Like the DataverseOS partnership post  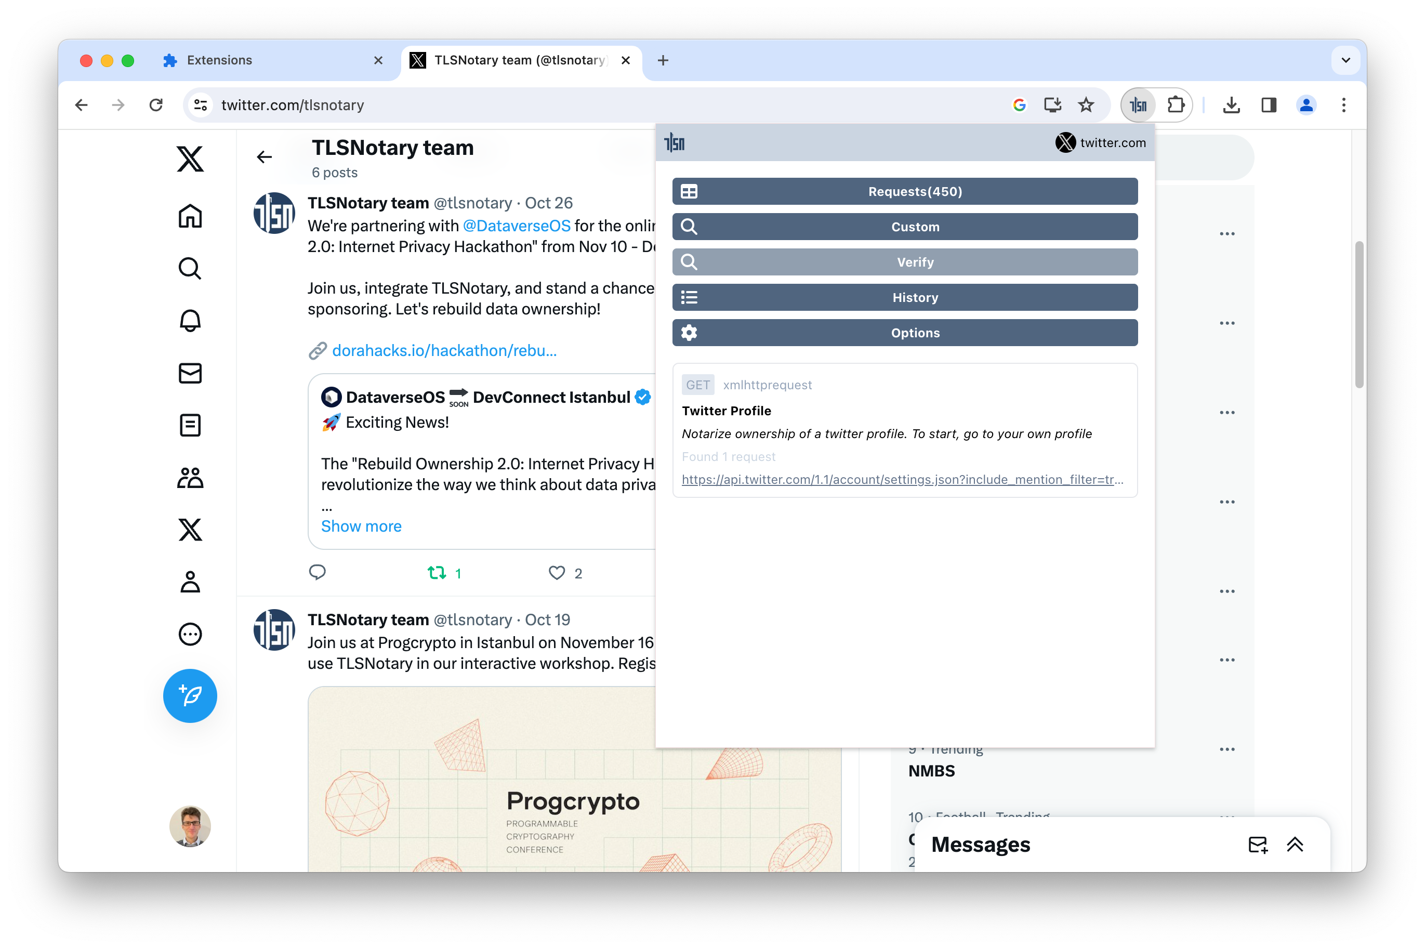tap(557, 573)
